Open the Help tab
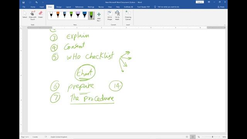Image resolution: width=247 pixels, height=139 pixels. pyautogui.click(x=118, y=7)
